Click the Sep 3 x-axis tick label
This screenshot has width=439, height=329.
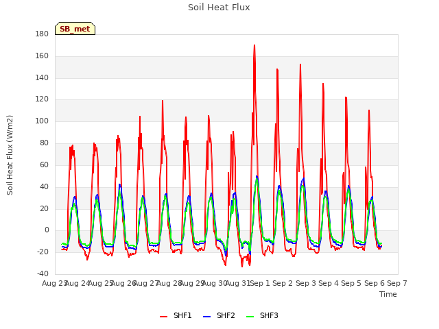pyautogui.click(x=306, y=283)
